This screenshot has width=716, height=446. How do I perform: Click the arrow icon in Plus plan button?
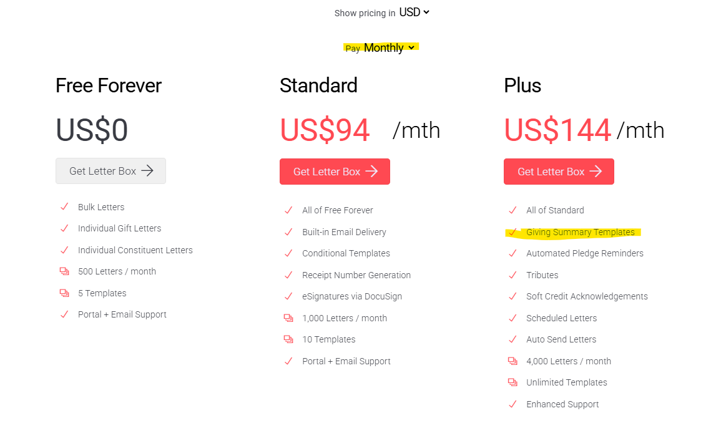click(x=596, y=171)
